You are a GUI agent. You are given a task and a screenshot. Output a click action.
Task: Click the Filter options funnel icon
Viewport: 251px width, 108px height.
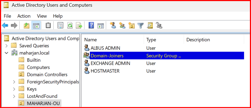(140, 25)
